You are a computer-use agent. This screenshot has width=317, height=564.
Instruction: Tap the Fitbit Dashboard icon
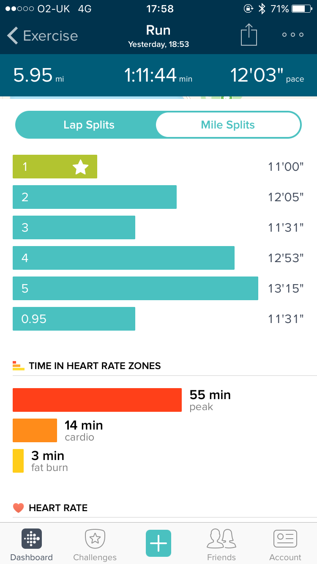tap(32, 539)
